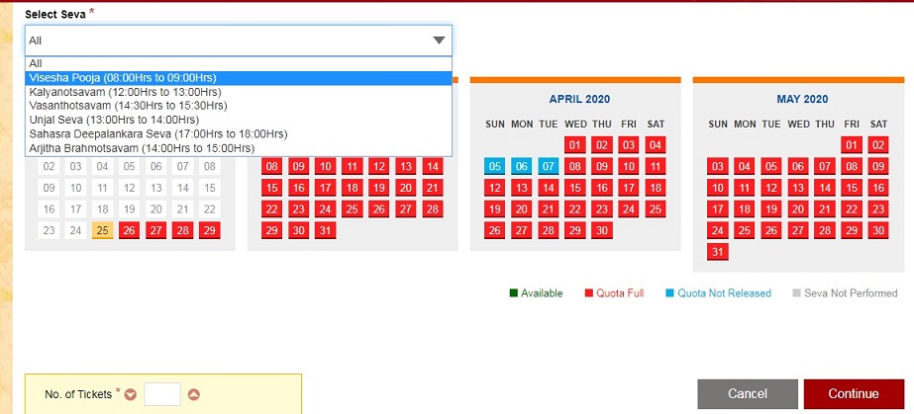Click the blue Quota Not Released legend swatch
This screenshot has width=914, height=414.
coord(670,293)
